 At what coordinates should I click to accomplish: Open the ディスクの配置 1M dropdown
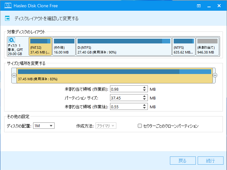click(x=44, y=126)
